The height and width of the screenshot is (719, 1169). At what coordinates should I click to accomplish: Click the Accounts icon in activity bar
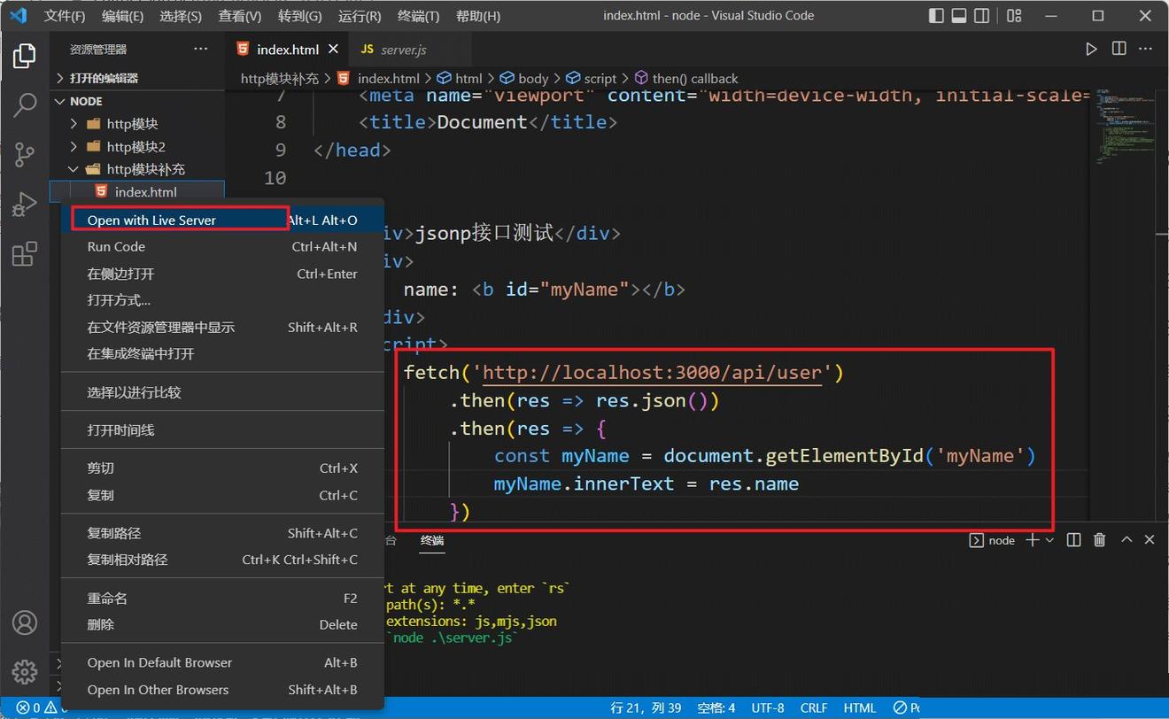point(25,622)
